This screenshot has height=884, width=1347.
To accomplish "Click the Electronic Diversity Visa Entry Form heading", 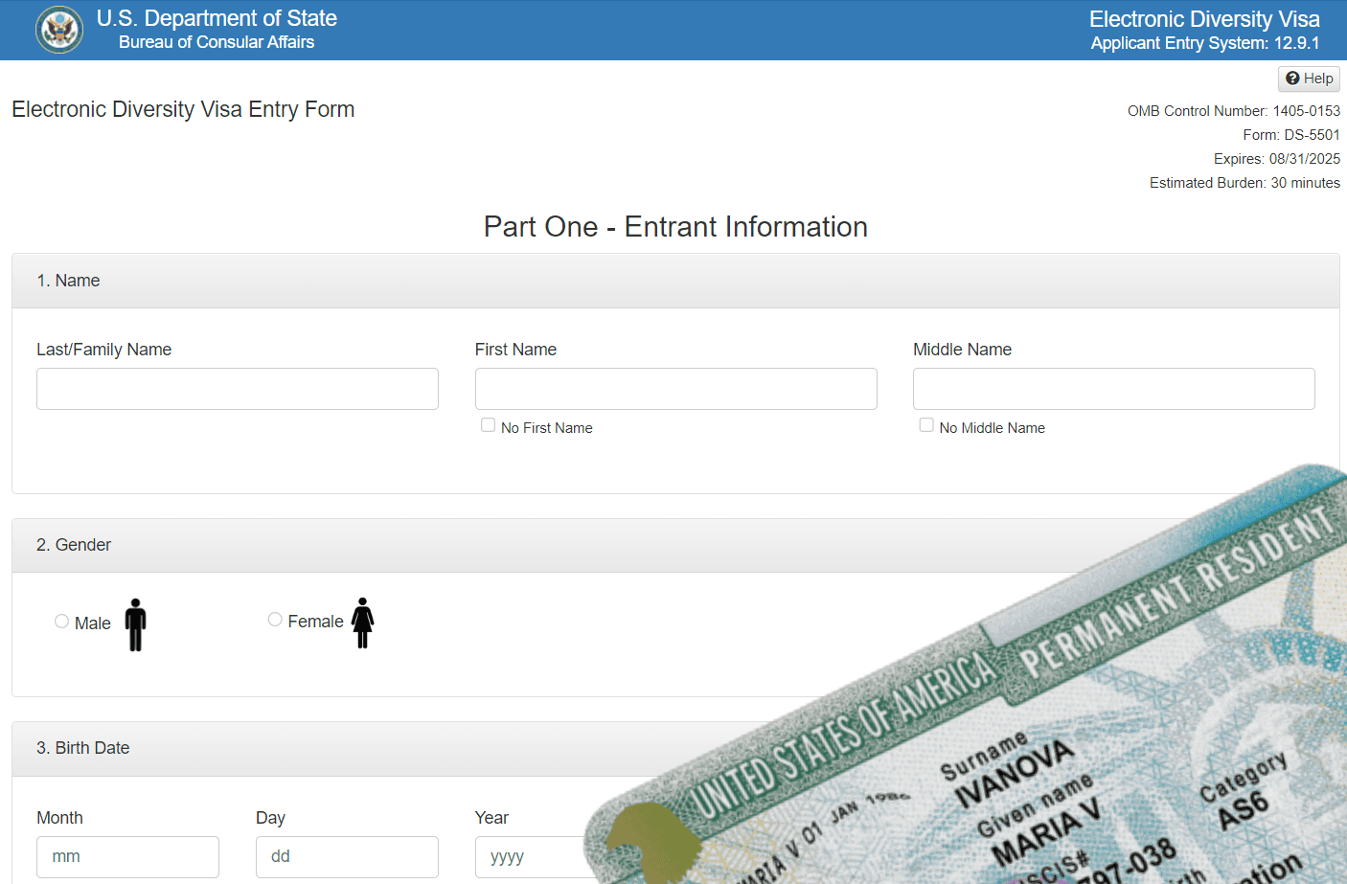I will coord(183,109).
